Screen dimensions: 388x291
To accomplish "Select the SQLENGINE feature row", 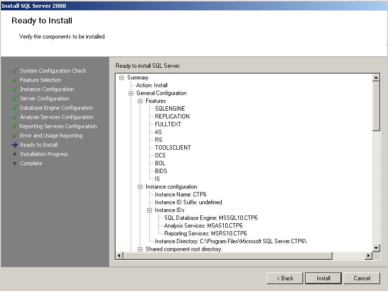I will (170, 109).
